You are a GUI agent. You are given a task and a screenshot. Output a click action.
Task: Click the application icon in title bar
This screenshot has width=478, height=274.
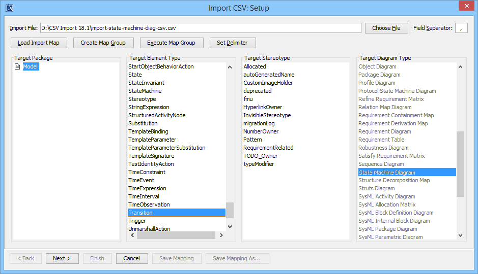(9, 8)
